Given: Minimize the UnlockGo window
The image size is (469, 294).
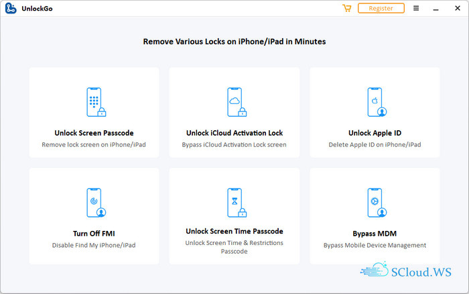Looking at the screenshot, I should point(434,8).
